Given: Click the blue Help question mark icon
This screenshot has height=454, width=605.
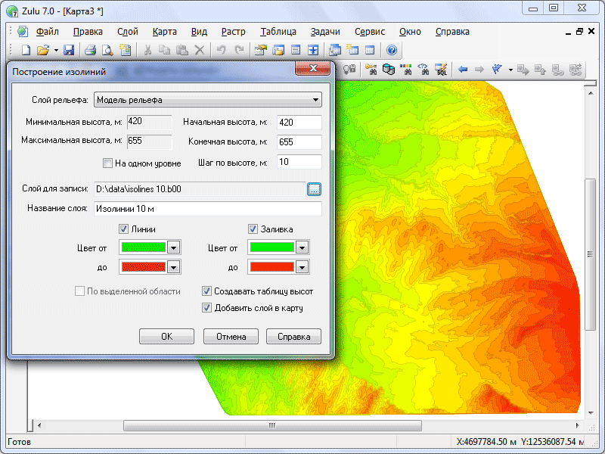Looking at the screenshot, I should pos(392,51).
